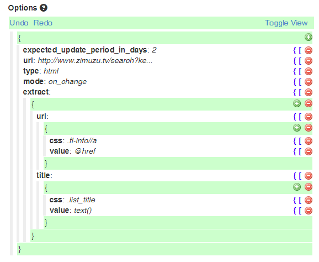Collapse the extract object opening brace
The width and height of the screenshot is (319, 262).
click(x=33, y=104)
